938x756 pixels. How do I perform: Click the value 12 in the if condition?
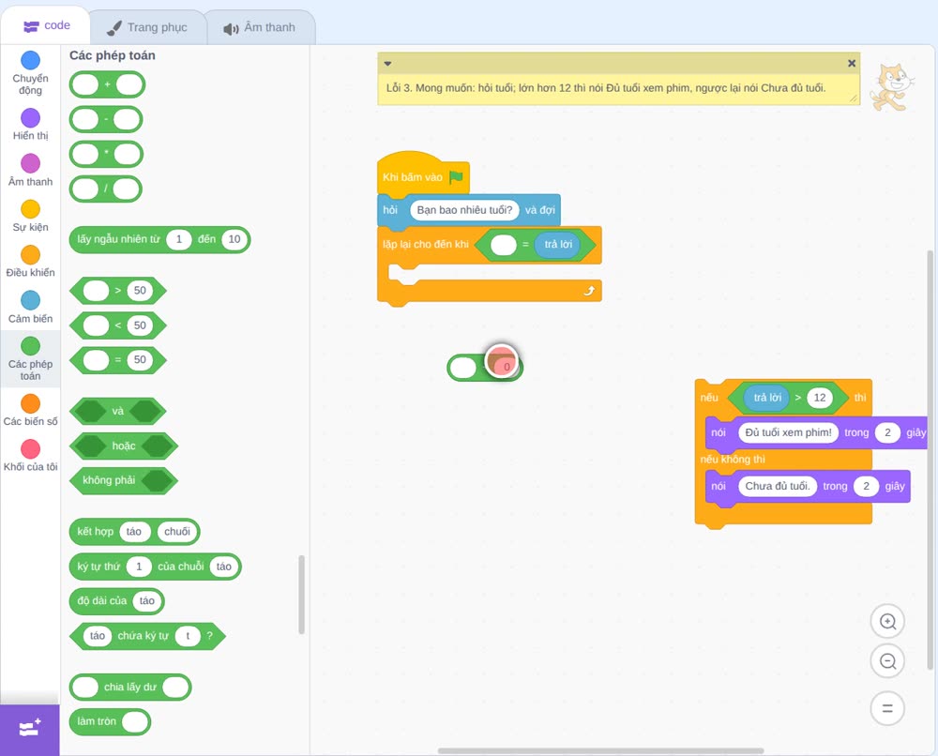point(820,398)
